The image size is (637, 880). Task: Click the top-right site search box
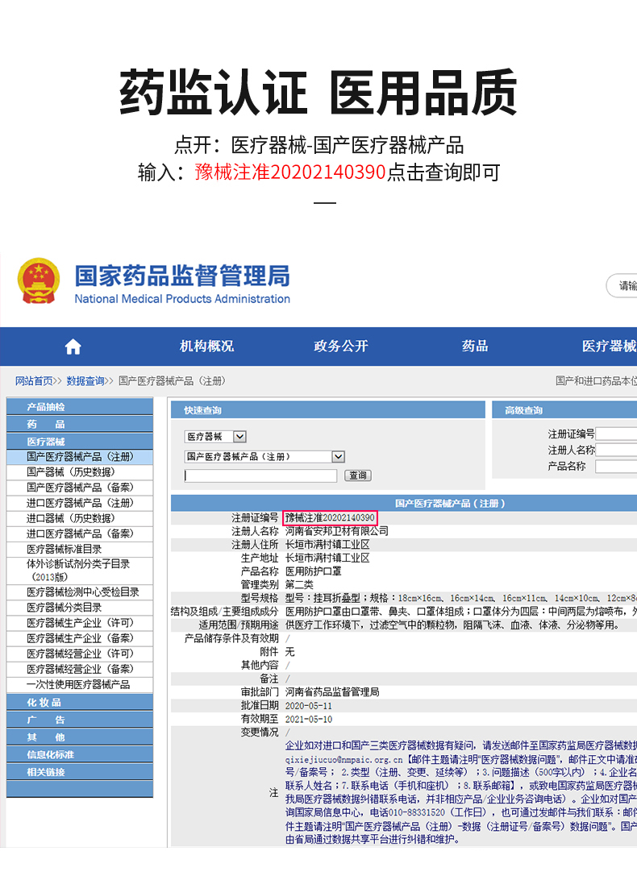tap(622, 285)
